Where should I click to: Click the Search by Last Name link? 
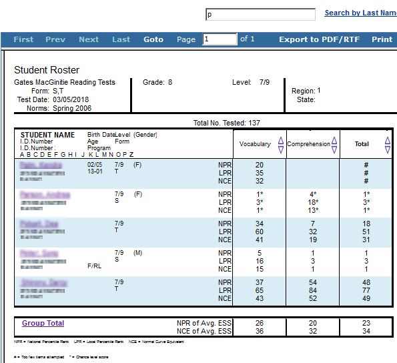[360, 13]
